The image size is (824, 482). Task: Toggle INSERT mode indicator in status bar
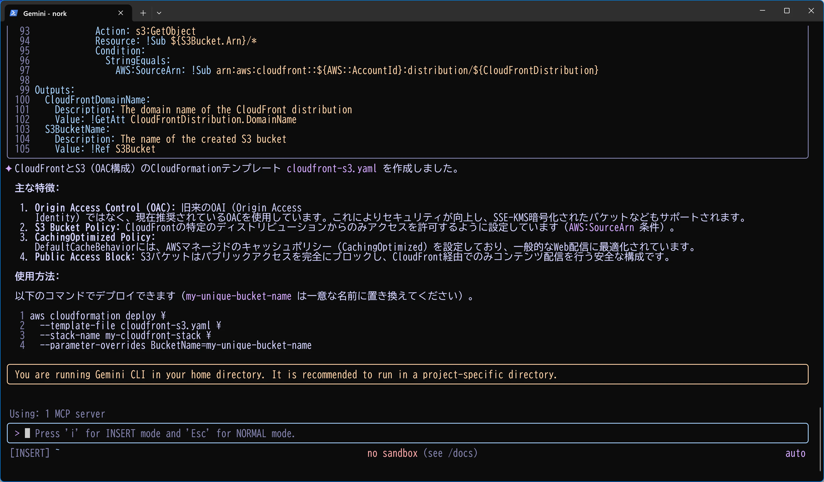coord(29,453)
